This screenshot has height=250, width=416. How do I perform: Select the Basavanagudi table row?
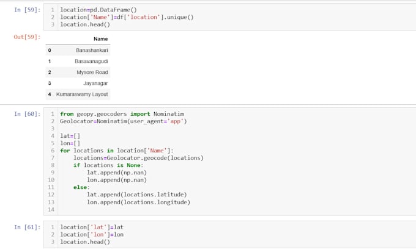[x=78, y=62]
